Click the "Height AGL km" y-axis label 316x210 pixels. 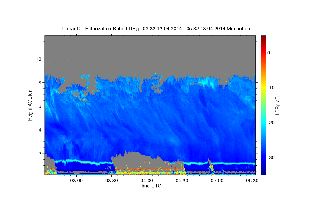click(30, 105)
